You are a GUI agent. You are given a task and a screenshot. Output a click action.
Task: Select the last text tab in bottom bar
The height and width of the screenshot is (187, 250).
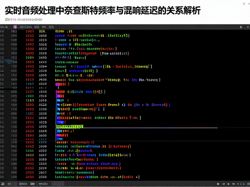[43, 184]
